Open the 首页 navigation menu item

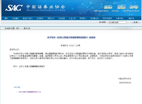tap(6, 18)
